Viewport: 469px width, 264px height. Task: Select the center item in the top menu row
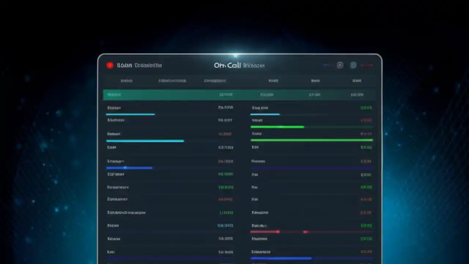[x=215, y=81]
